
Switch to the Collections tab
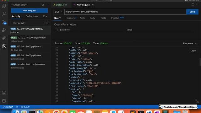tap(32, 16)
